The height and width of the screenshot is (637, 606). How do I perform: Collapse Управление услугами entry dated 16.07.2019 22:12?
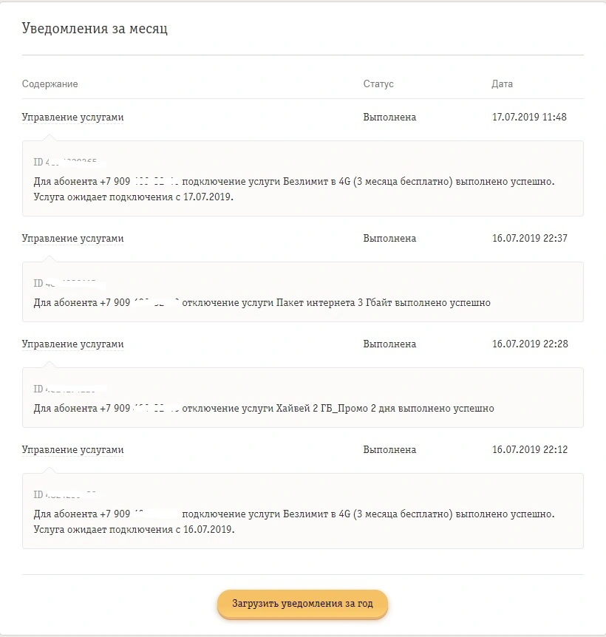click(x=72, y=449)
